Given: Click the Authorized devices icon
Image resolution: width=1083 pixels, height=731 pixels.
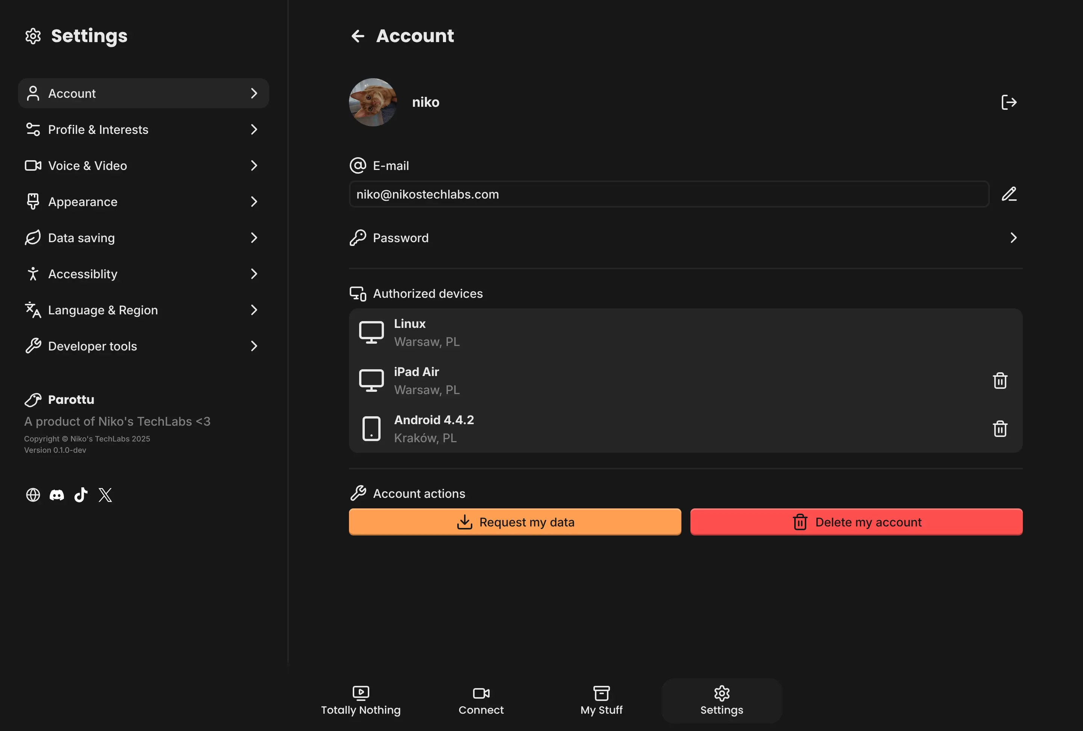Looking at the screenshot, I should pyautogui.click(x=358, y=294).
